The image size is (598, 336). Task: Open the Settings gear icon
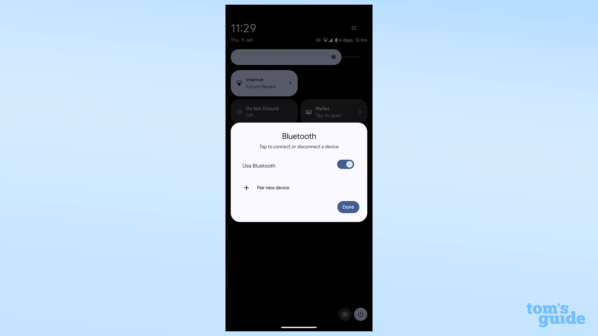point(345,314)
